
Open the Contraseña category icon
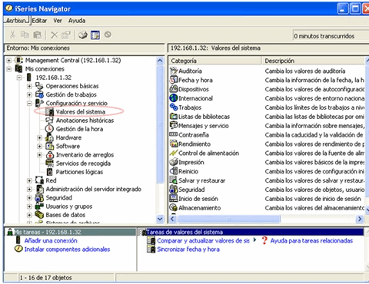(174, 134)
